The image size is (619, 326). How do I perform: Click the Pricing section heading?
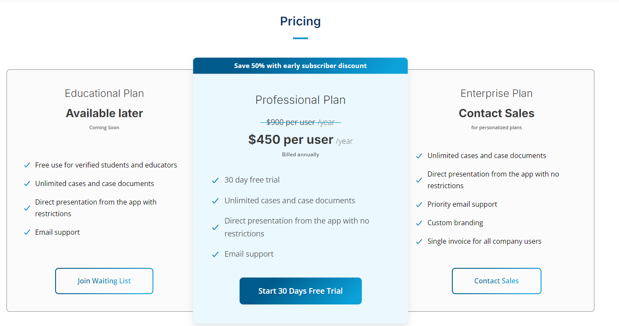[x=300, y=21]
